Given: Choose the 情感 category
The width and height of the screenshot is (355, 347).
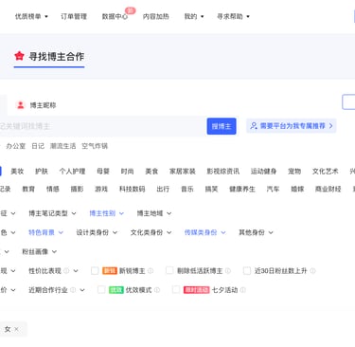Looking at the screenshot, I should pos(53,189).
